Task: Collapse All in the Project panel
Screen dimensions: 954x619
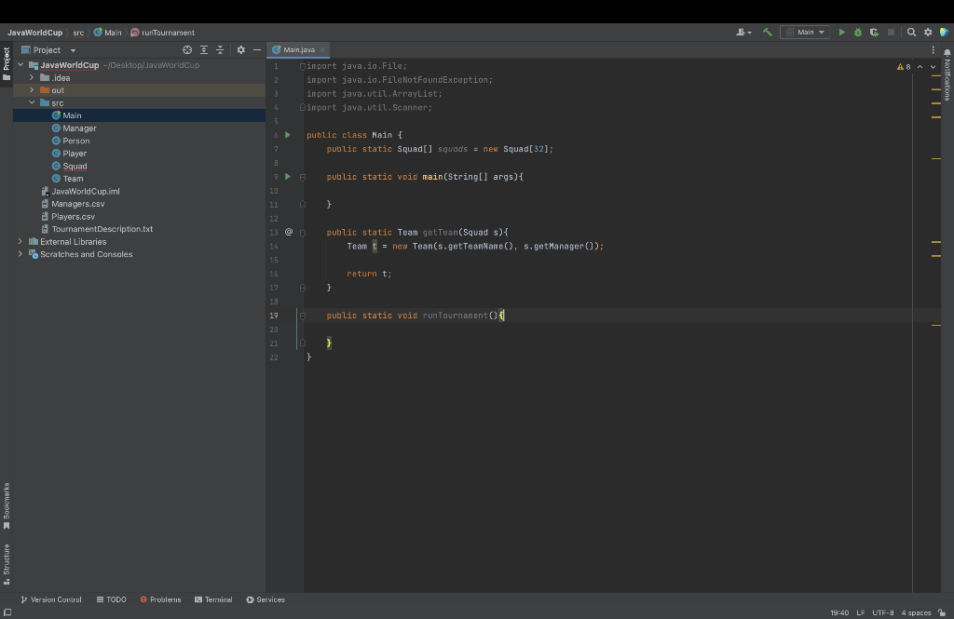Action: click(x=220, y=49)
